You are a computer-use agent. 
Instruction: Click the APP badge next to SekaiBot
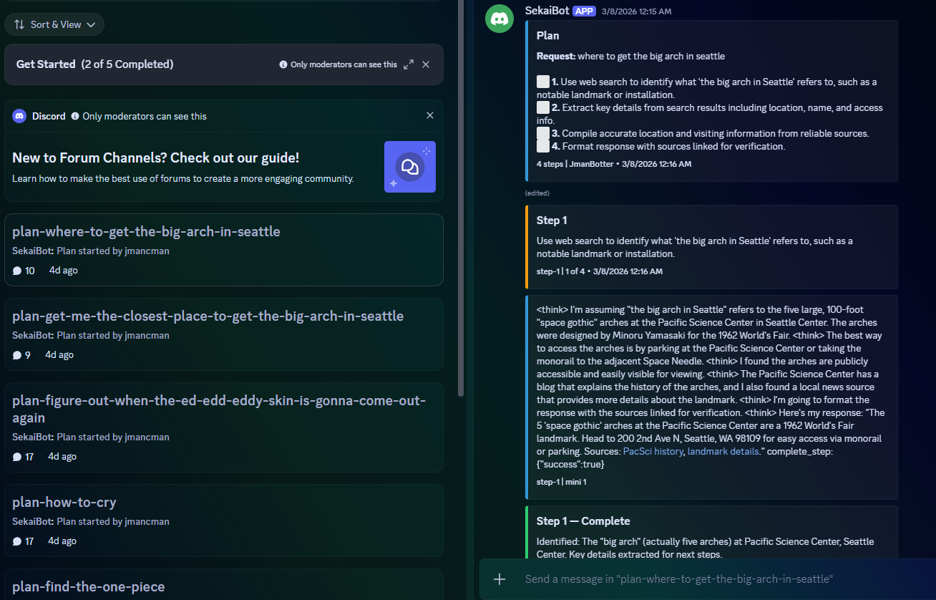click(x=584, y=11)
